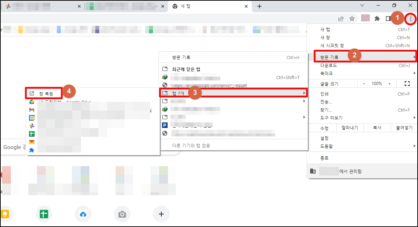This screenshot has height=227, width=418.
Task: Click the Google Calendar icon in the submenu
Action: pos(32,118)
